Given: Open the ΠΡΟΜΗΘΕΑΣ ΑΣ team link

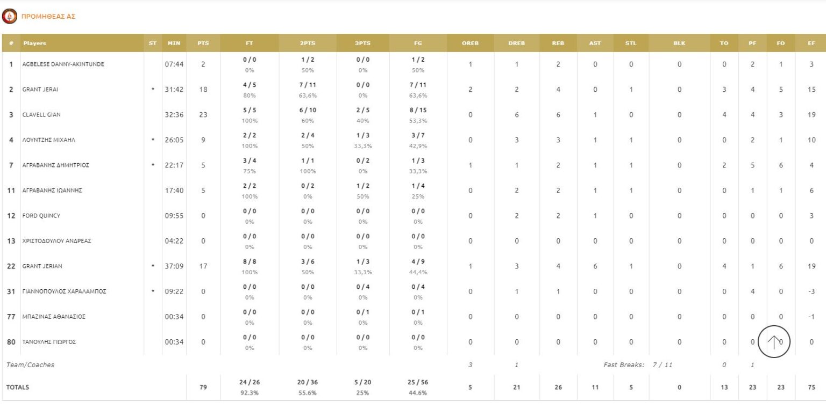Looking at the screenshot, I should [x=48, y=17].
